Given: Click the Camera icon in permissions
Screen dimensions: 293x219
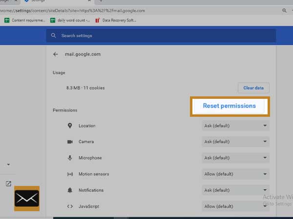Looking at the screenshot, I should tap(70, 142).
